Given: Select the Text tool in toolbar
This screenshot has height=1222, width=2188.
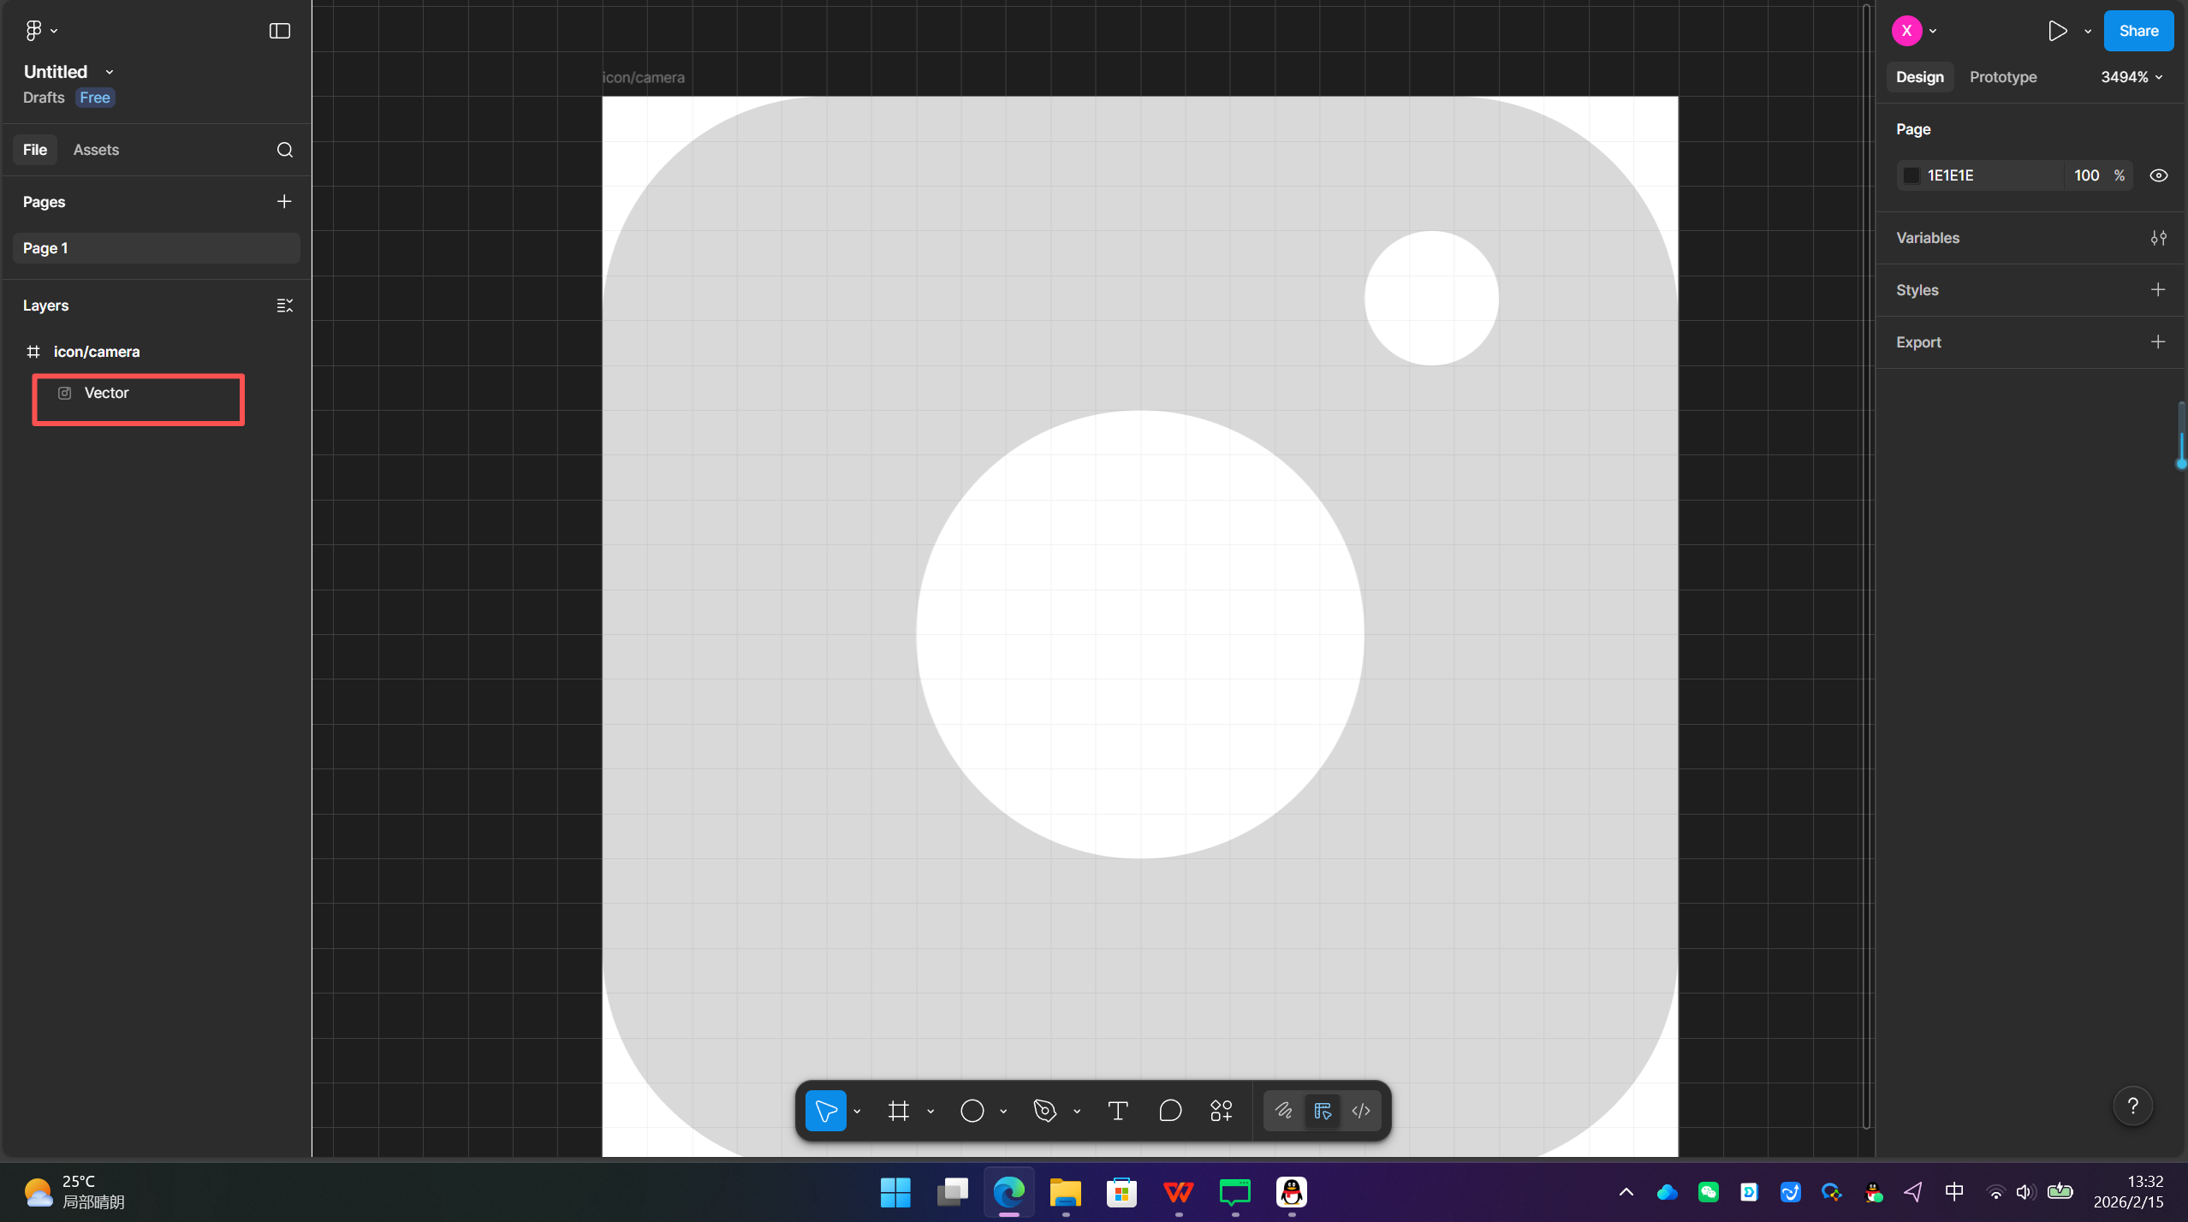Looking at the screenshot, I should [1117, 1111].
